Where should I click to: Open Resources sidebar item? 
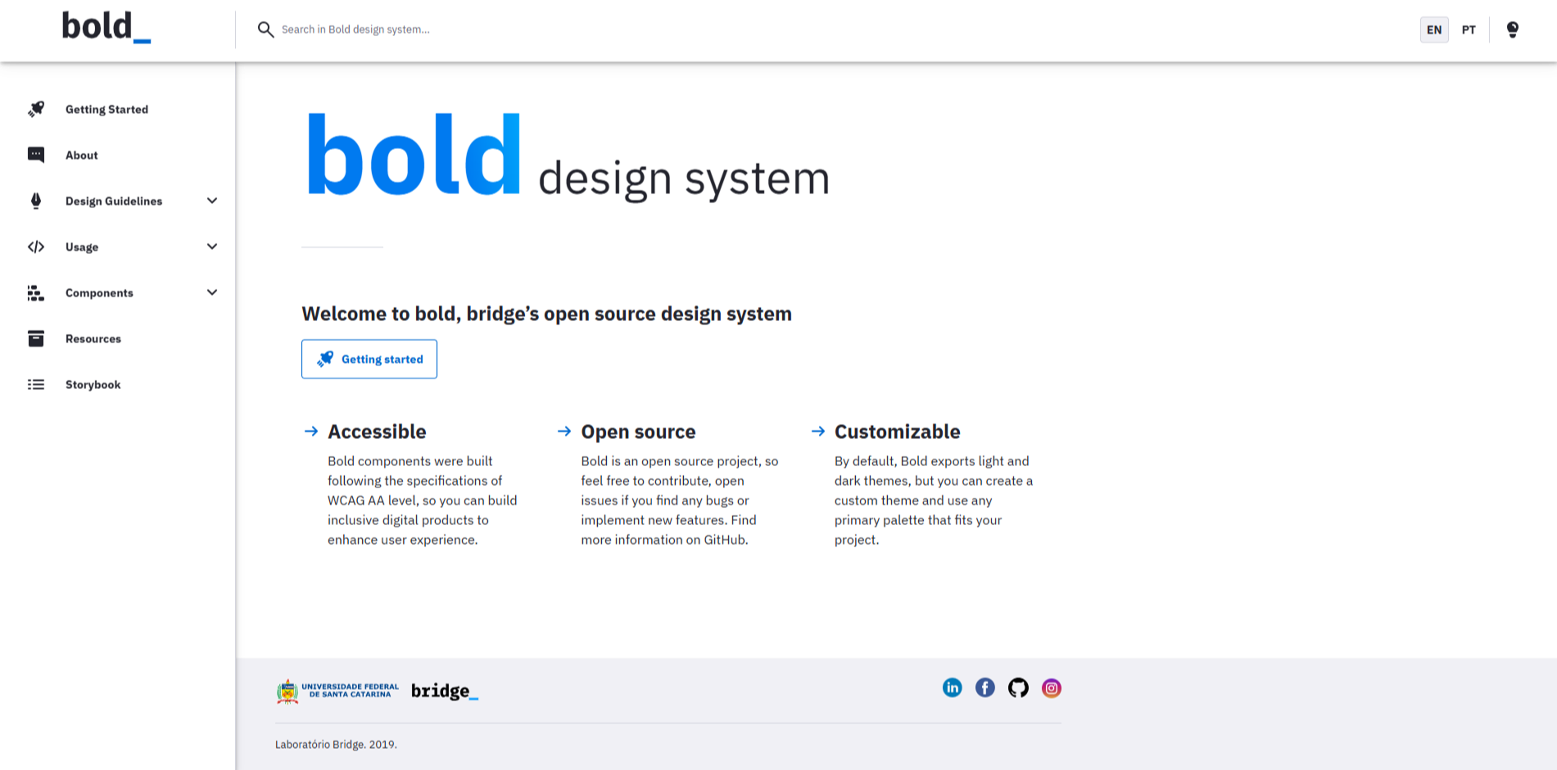tap(93, 338)
